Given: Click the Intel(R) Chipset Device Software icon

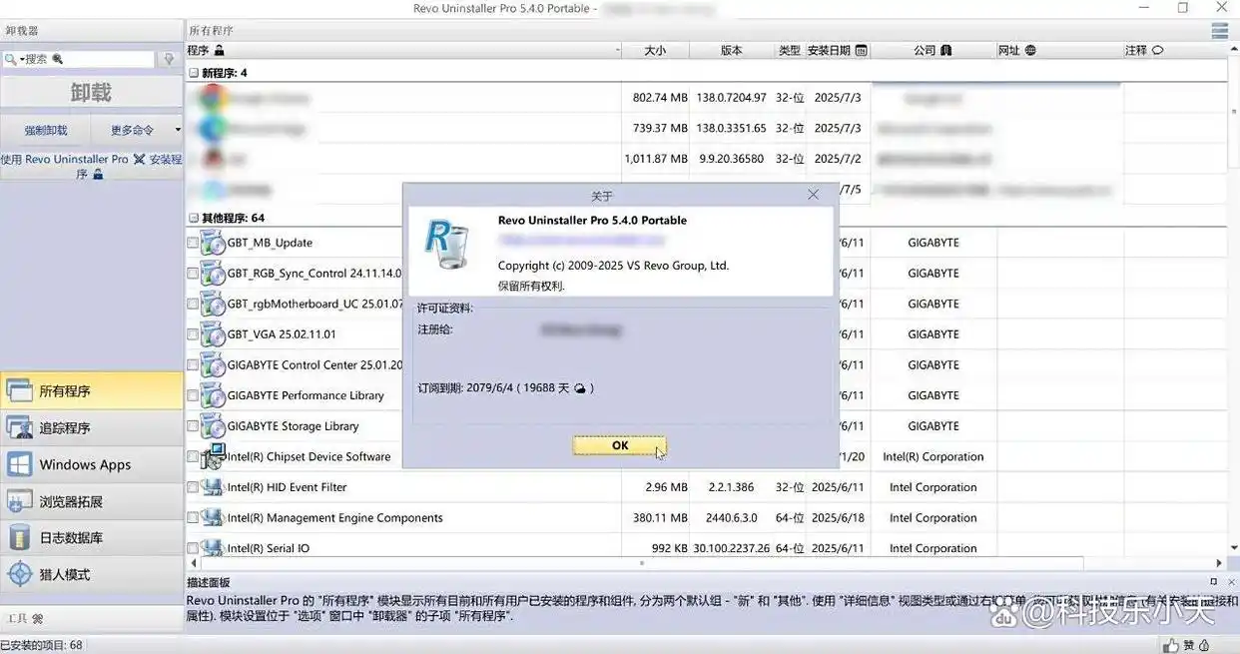Looking at the screenshot, I should click(213, 456).
